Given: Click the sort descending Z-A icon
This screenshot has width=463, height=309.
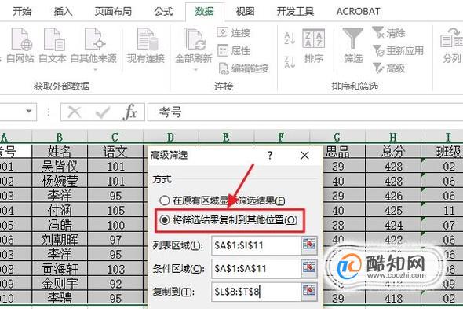Looking at the screenshot, I should pyautogui.click(x=290, y=62).
